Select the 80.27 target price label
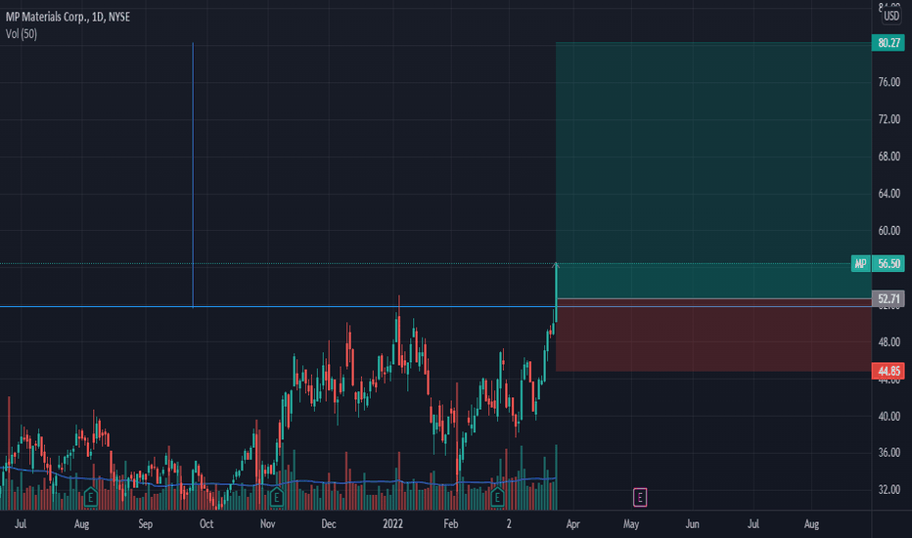The image size is (912, 538). (x=889, y=42)
